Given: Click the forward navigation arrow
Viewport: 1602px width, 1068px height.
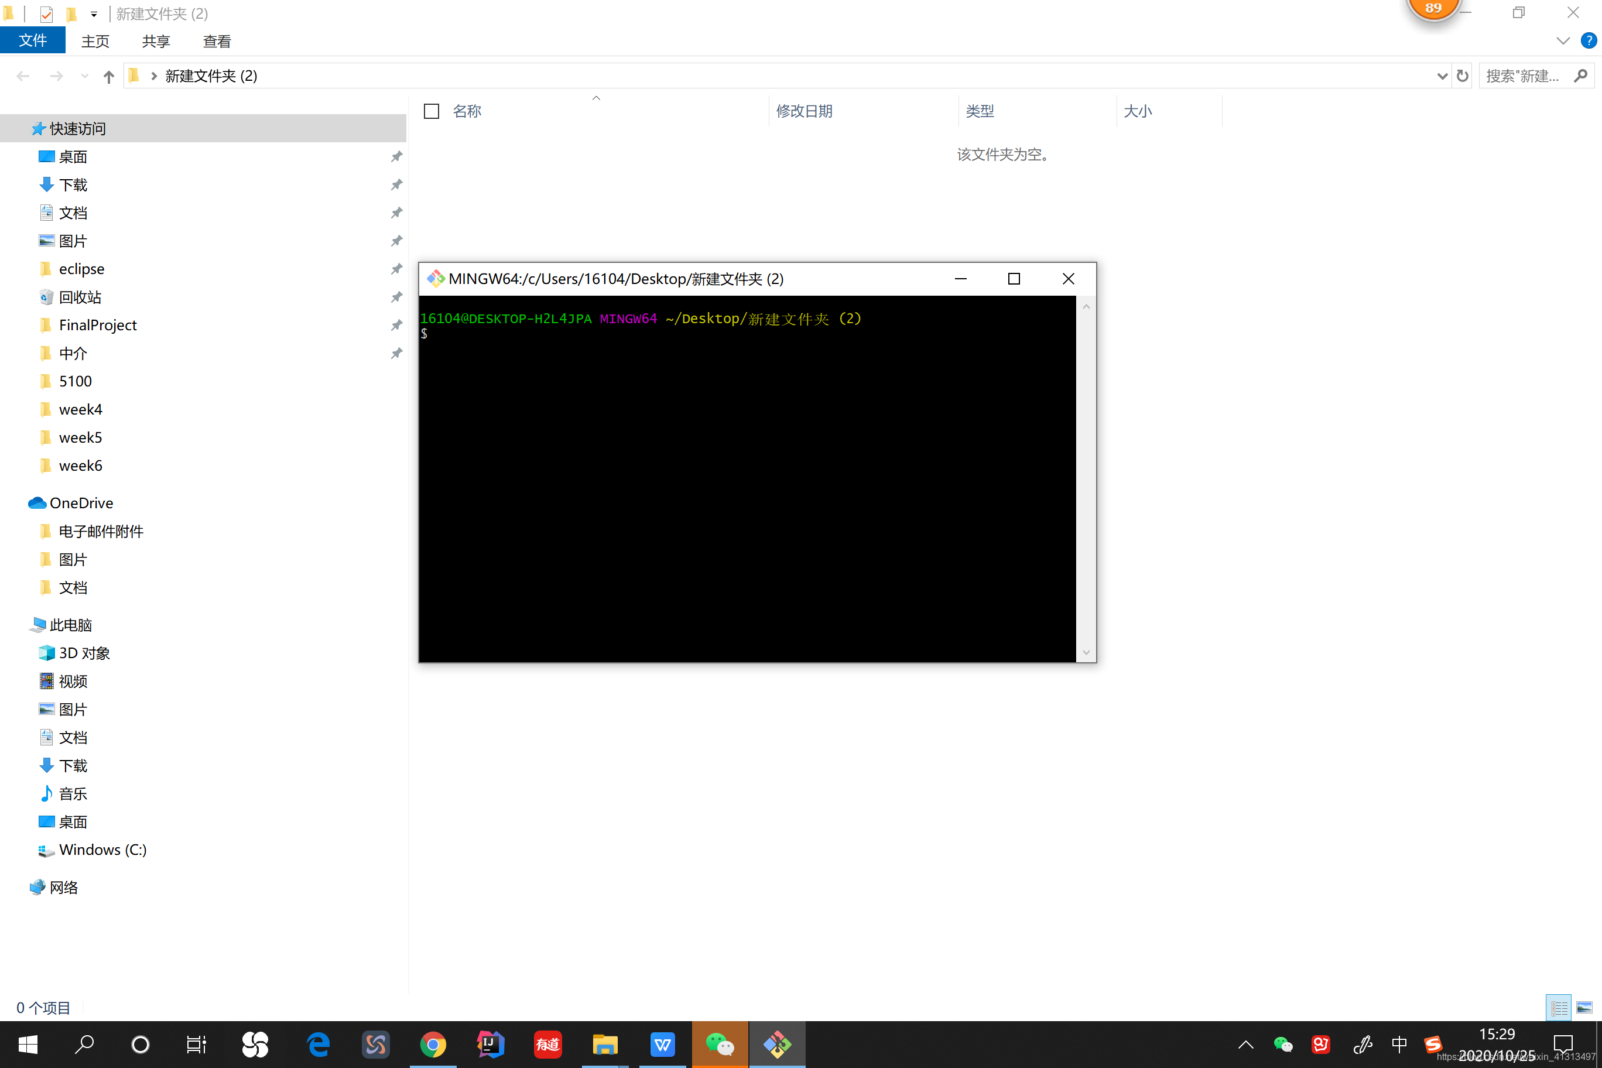Looking at the screenshot, I should click(x=57, y=76).
